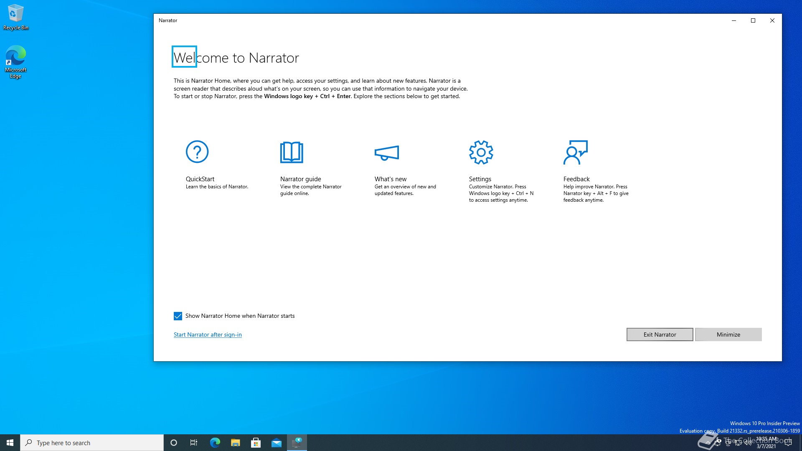This screenshot has height=451, width=802.
Task: Click the 'This is Narrator Home' intro paragraph
Action: point(321,89)
